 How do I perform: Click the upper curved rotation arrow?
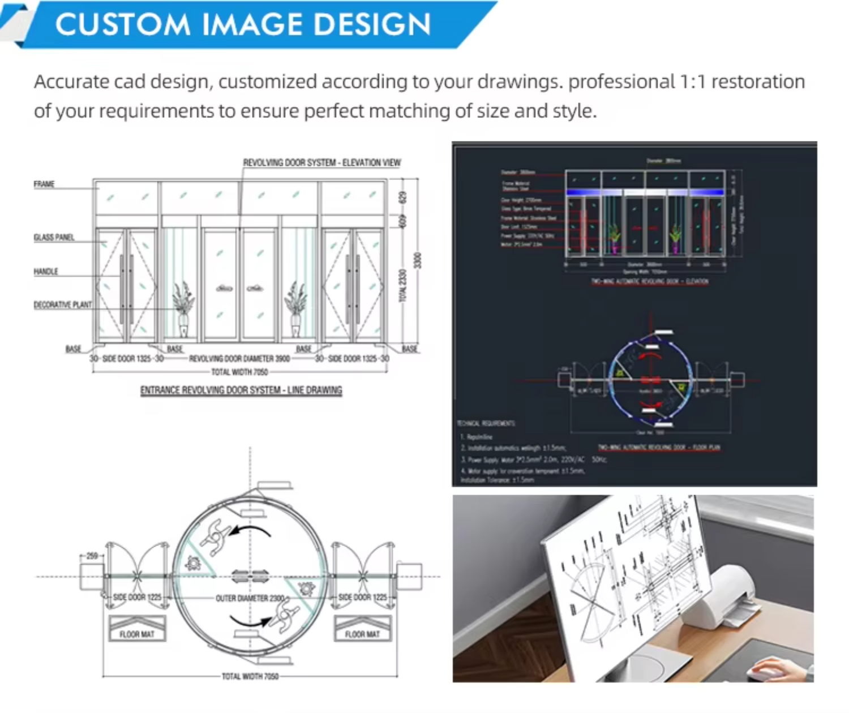pos(252,531)
